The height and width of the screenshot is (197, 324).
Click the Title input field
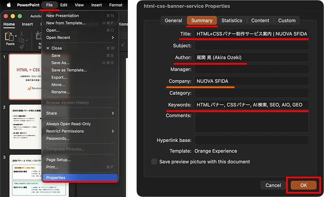[252, 34]
